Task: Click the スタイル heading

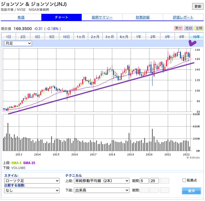Action: pyautogui.click(x=11, y=175)
